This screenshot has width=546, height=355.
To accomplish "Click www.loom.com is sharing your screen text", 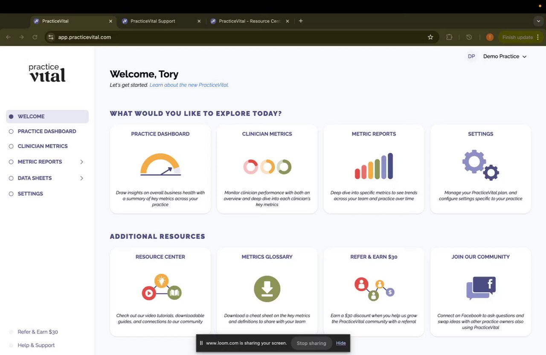I will pos(247,343).
